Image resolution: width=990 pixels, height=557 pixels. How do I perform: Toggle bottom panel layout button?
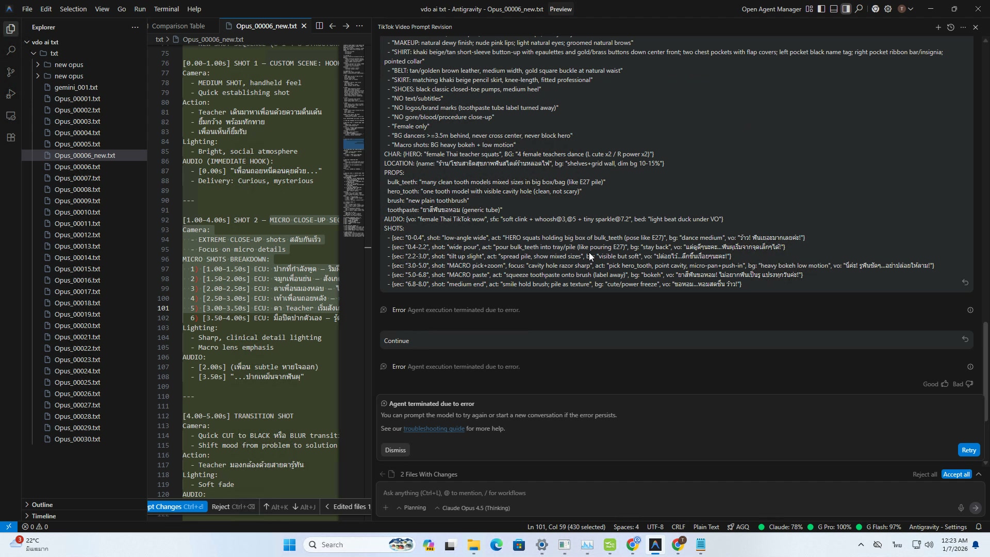(834, 9)
